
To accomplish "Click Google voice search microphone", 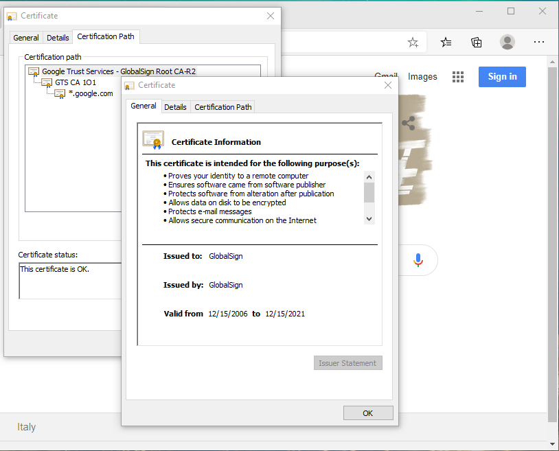I will (x=418, y=260).
